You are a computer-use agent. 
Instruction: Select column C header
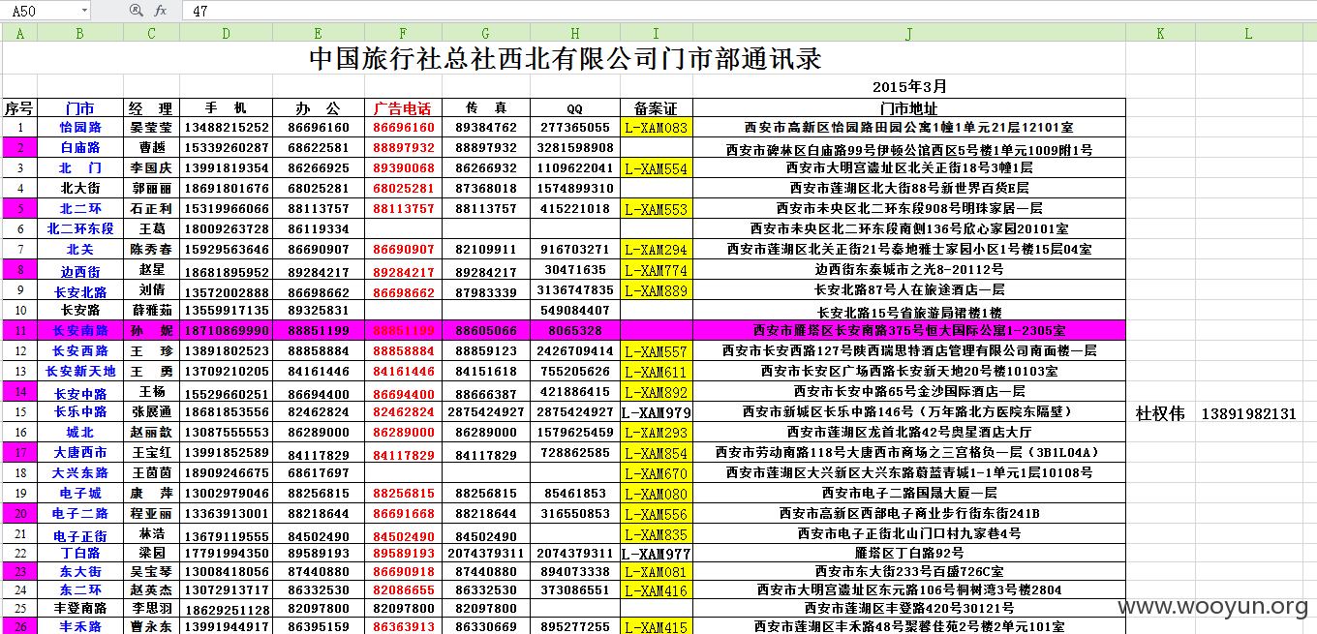click(x=152, y=33)
